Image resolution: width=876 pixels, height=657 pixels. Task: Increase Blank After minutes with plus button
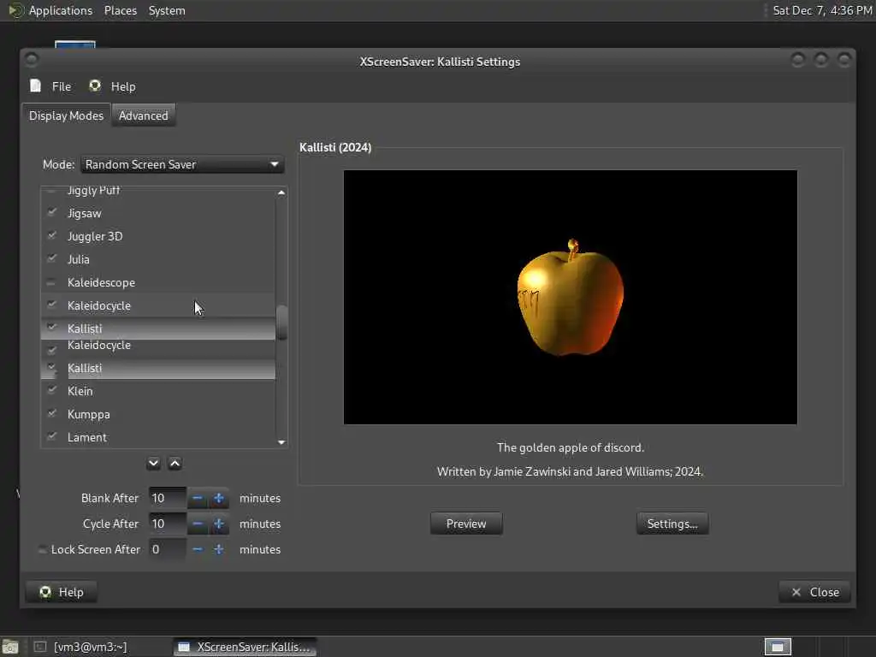click(x=218, y=498)
